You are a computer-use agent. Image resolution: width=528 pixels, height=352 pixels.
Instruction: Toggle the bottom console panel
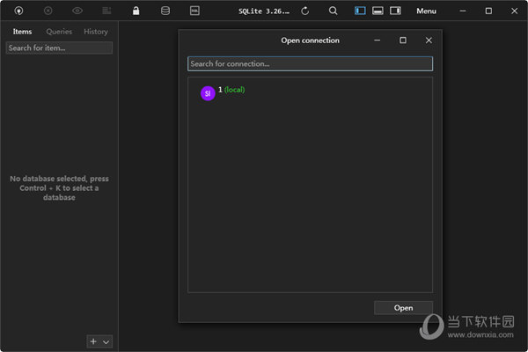click(x=378, y=11)
